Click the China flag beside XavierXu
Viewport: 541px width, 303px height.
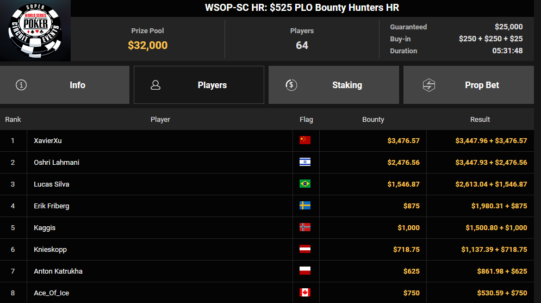coord(305,140)
